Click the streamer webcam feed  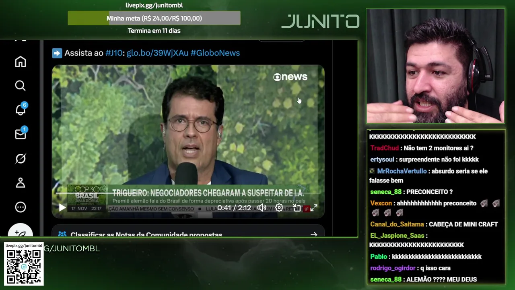point(435,66)
